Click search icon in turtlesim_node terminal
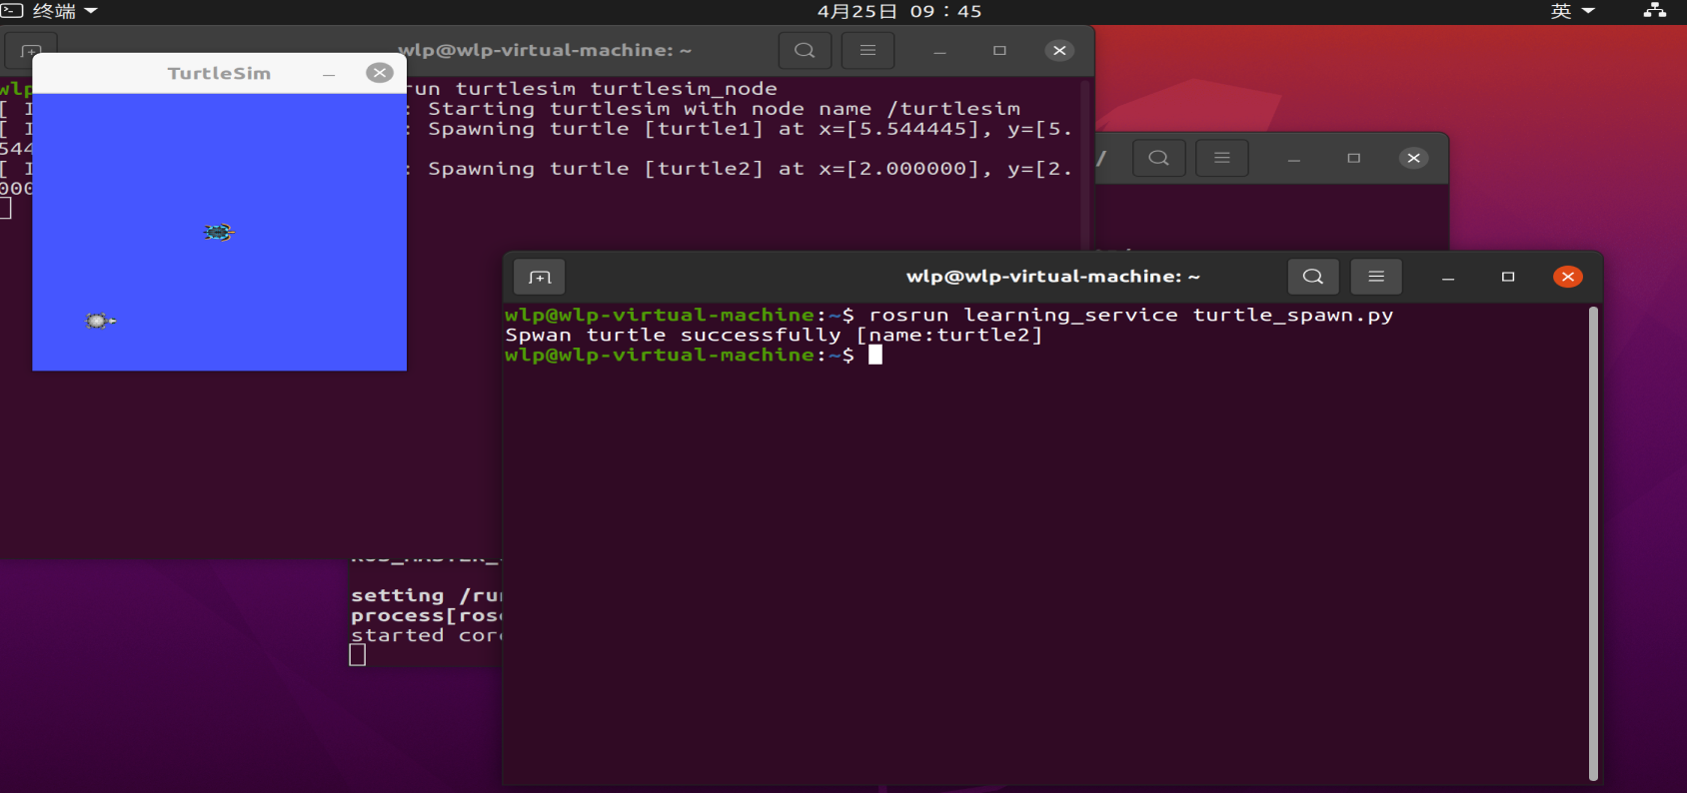Viewport: 1687px width, 793px height. 805,50
